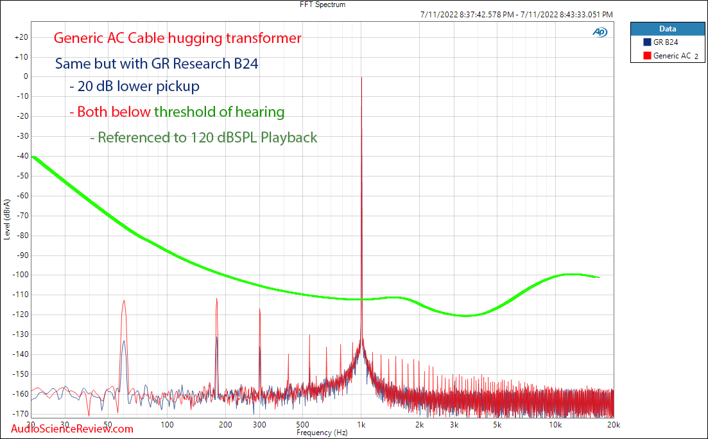
Task: Click the '- Both below' red text
Action: 110,112
